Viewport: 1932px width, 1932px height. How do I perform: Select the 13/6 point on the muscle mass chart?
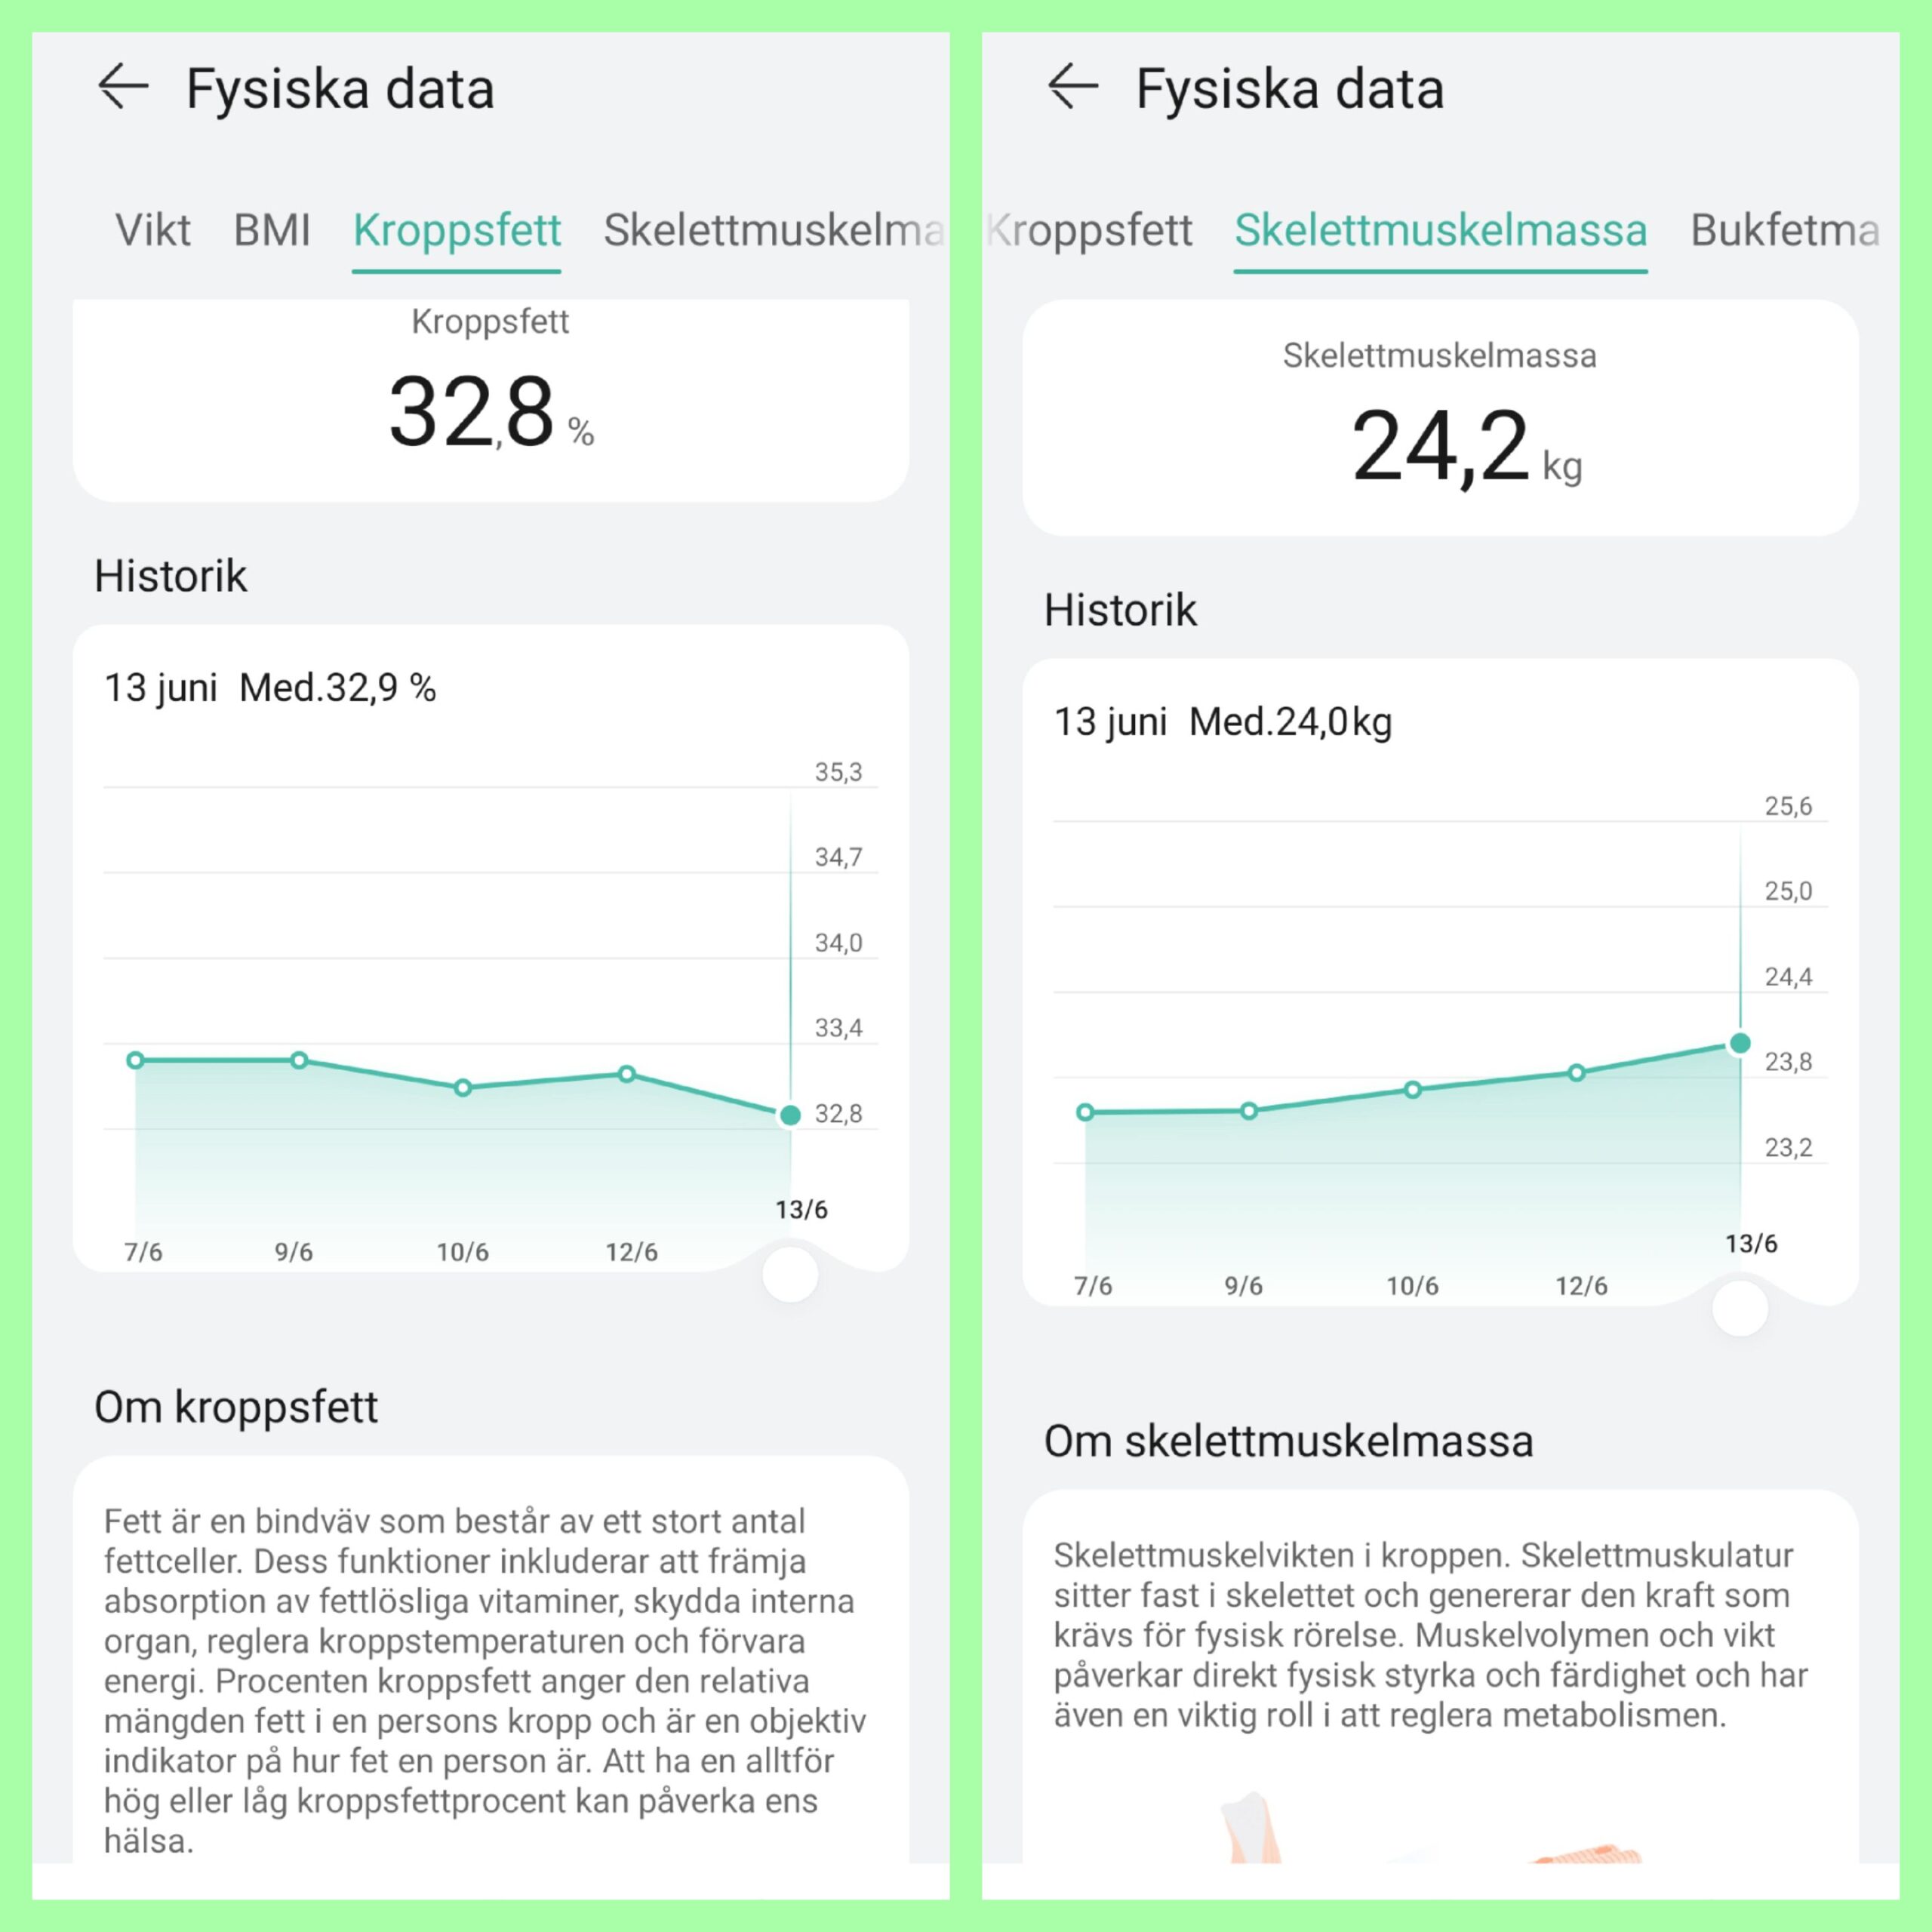[x=1740, y=1043]
